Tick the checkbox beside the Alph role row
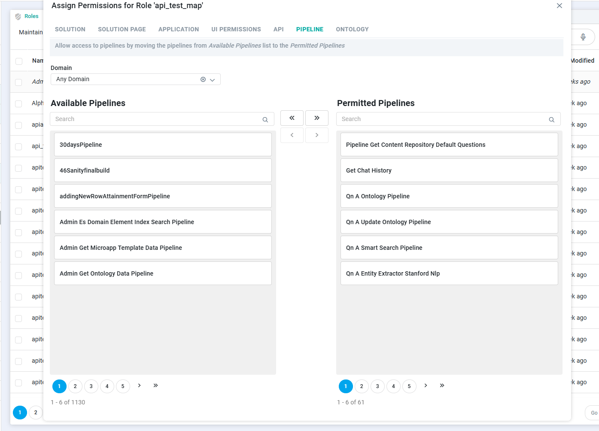This screenshot has width=599, height=431. (x=18, y=103)
